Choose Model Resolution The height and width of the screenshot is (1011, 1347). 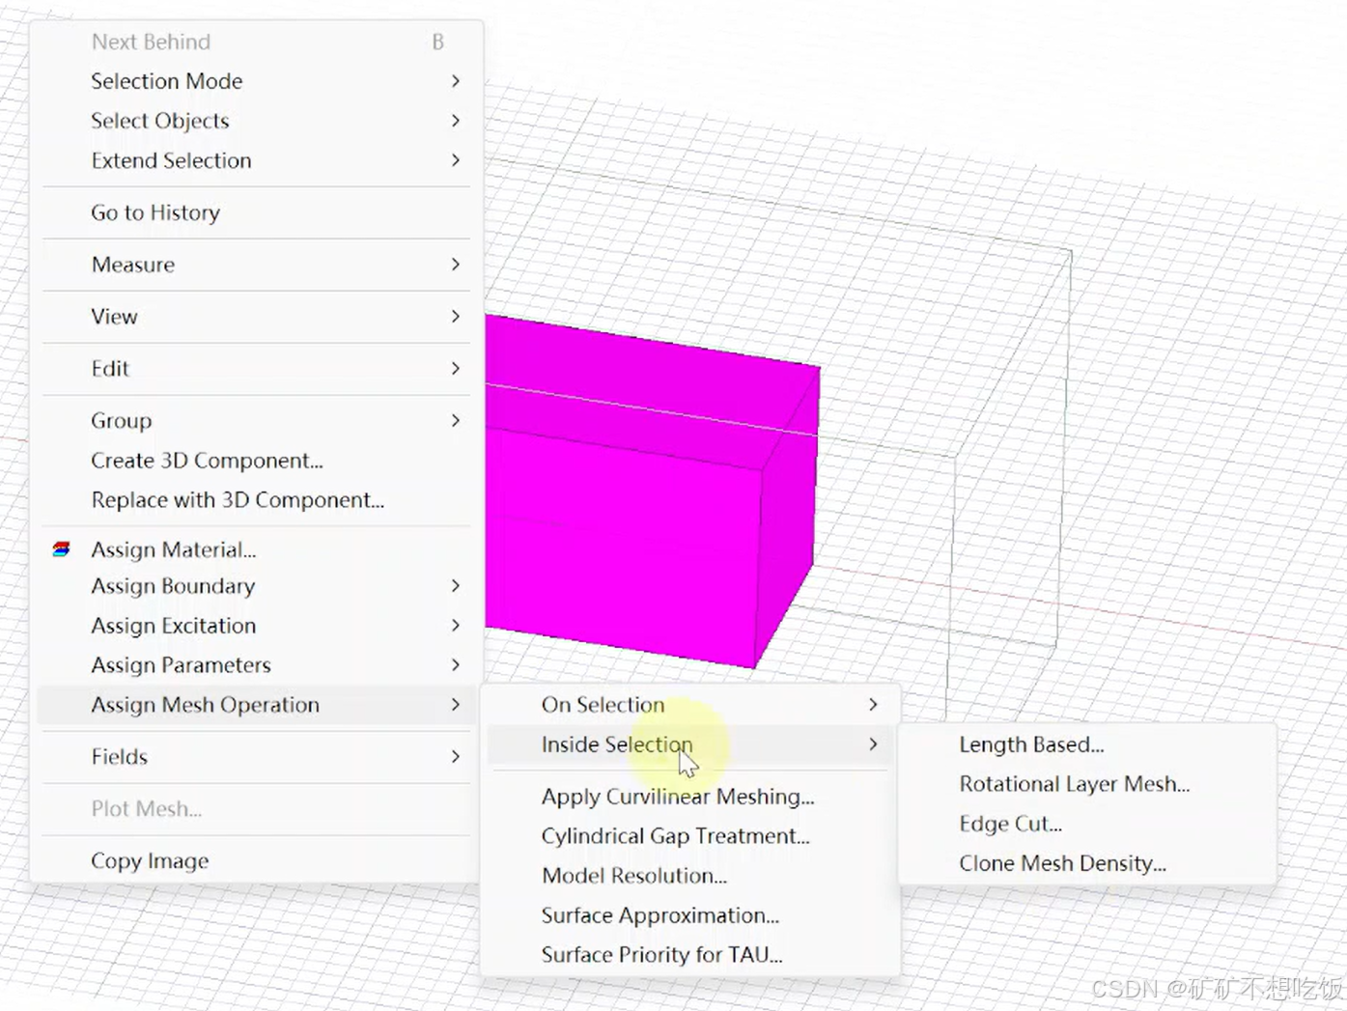(689, 876)
